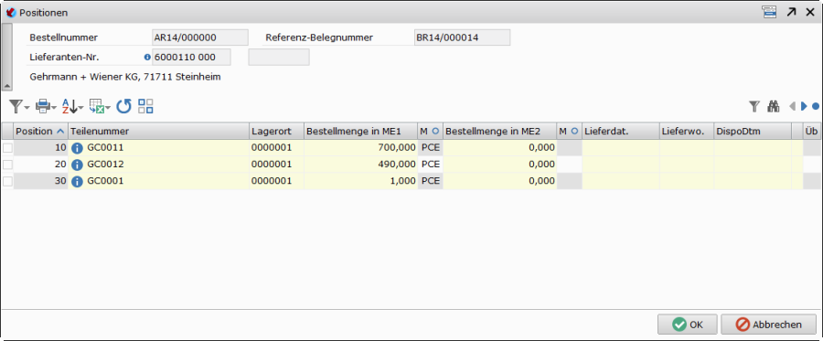Click the blue next-arrow icon
Viewport: 823px width, 341px height.
point(804,106)
